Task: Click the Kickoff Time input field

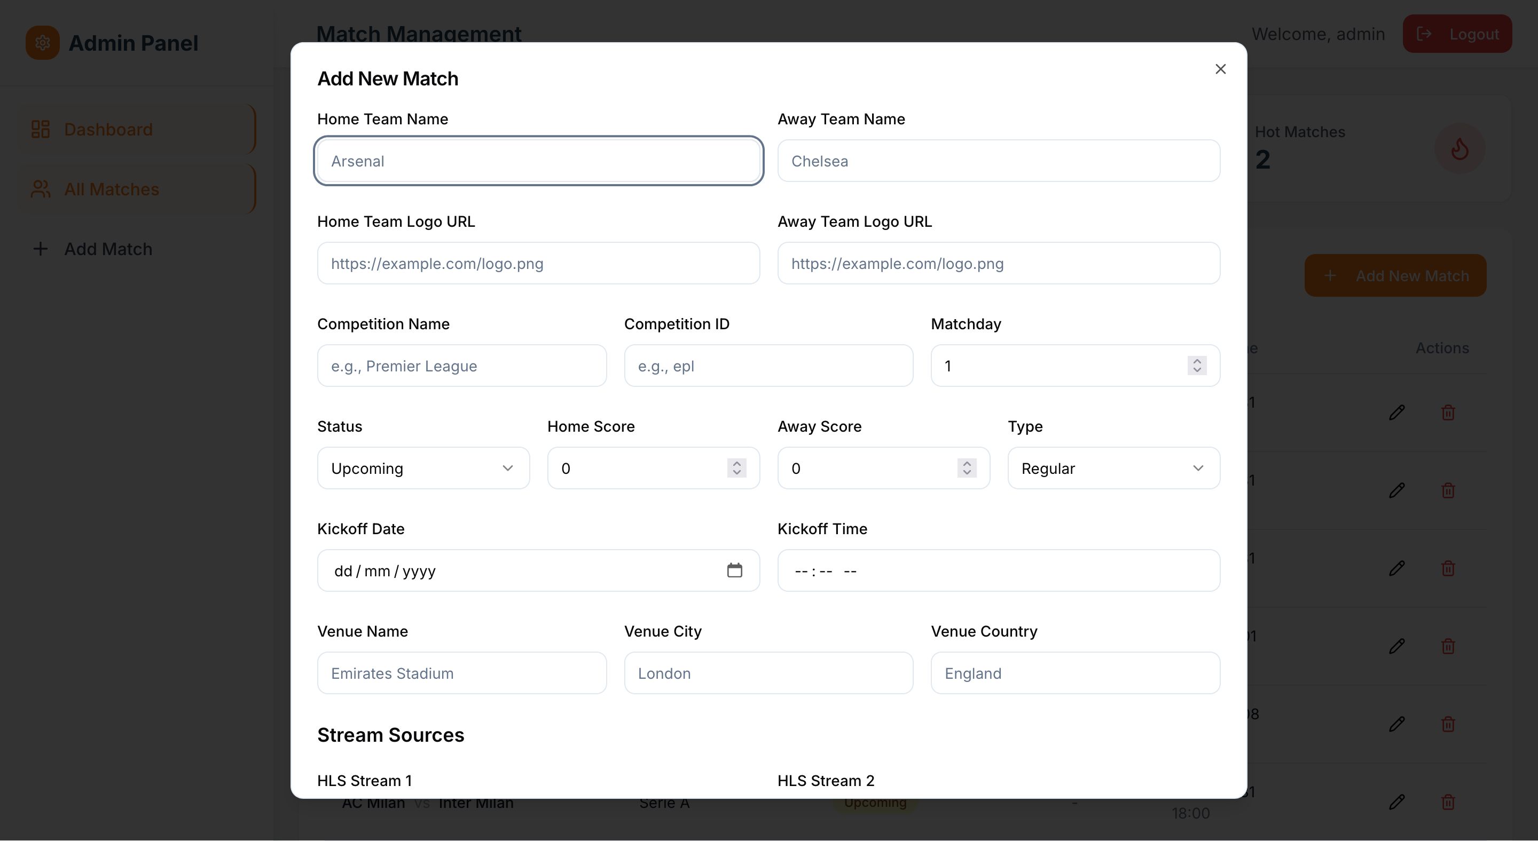Action: pos(998,571)
